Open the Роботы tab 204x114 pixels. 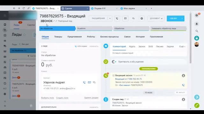(91, 37)
